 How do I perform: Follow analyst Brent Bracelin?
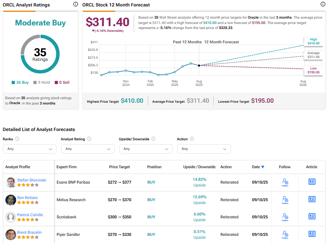coord(285,234)
